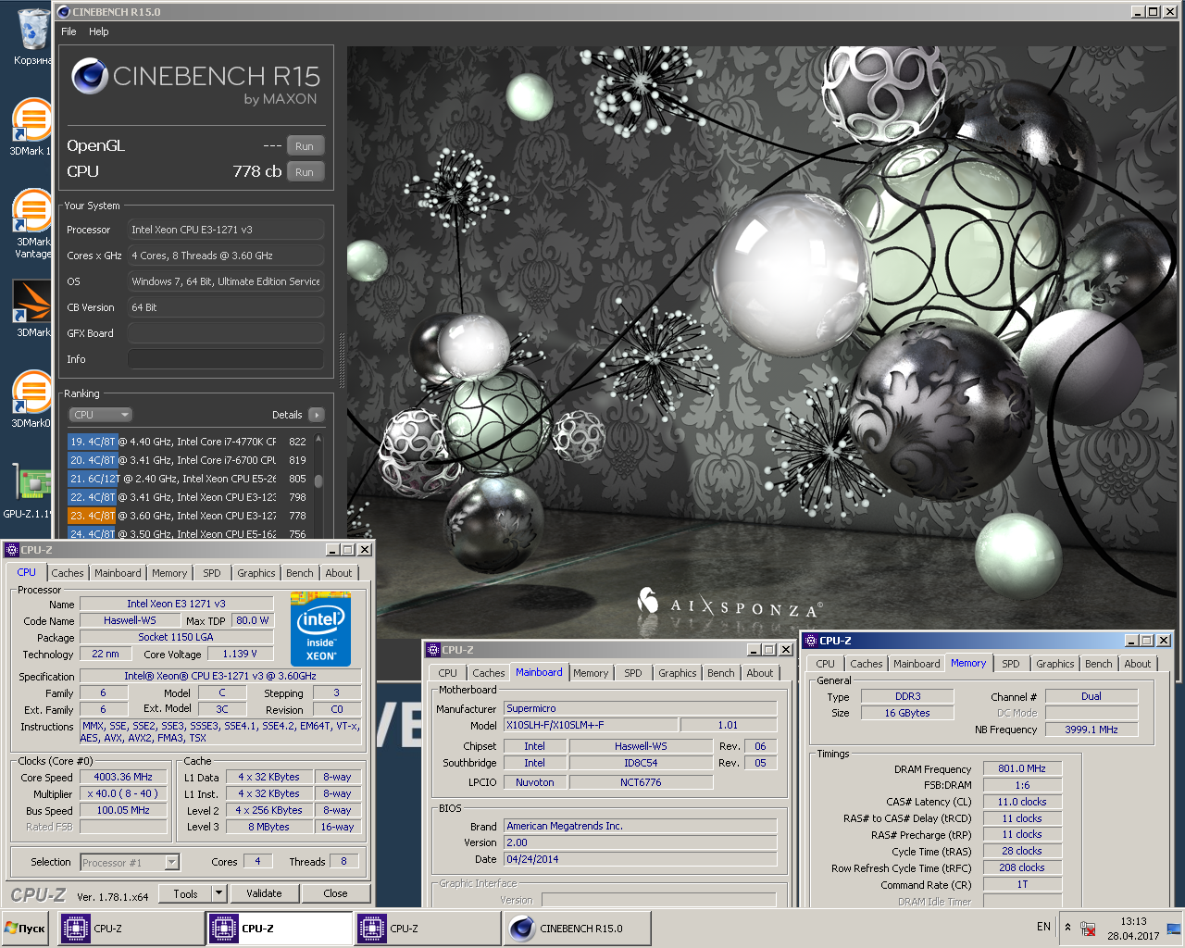The width and height of the screenshot is (1185, 948).
Task: Open the Tools dropdown arrow in CPU-Z
Action: [218, 893]
